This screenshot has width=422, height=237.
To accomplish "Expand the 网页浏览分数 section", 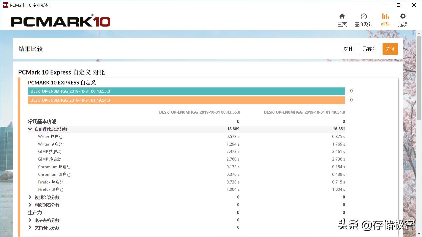I will (30, 205).
